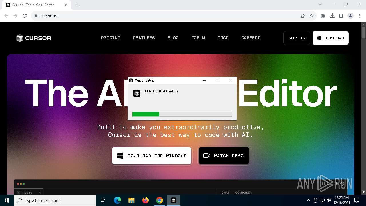Click DOWNLOAD FOR WINDOWS button
The height and width of the screenshot is (206, 366).
152,156
